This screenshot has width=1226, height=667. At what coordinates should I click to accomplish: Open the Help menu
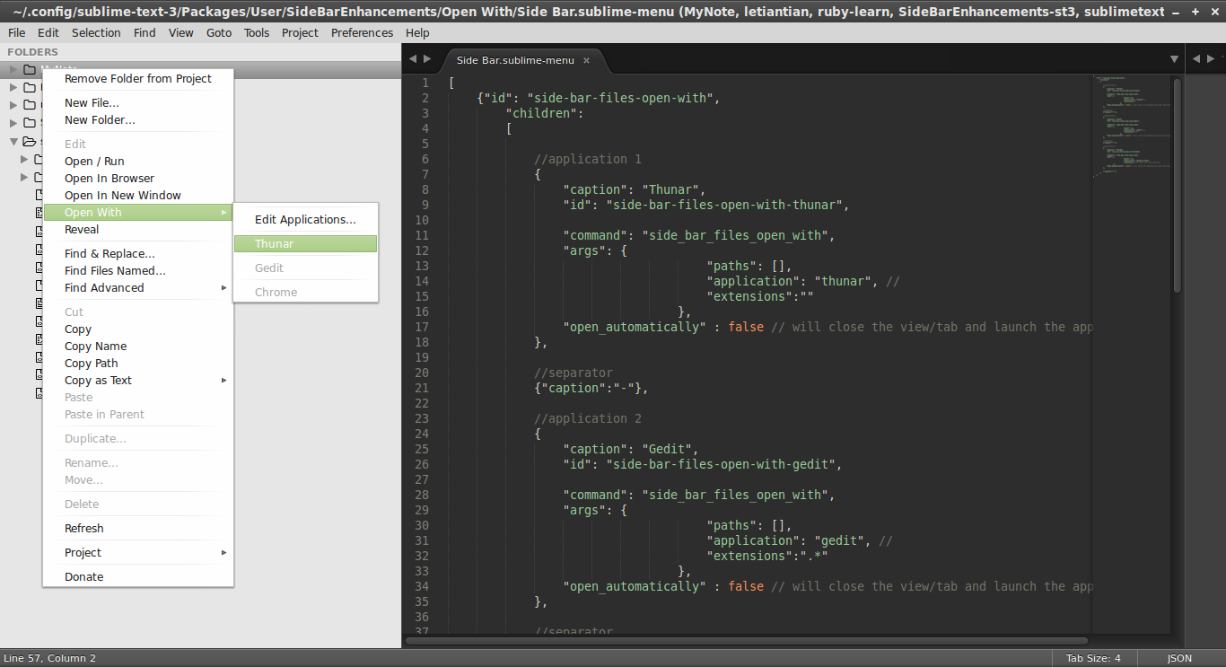[417, 32]
